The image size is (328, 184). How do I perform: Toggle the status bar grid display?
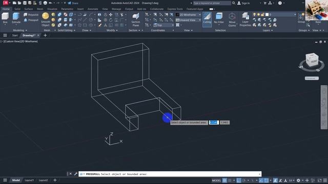[x=224, y=180]
